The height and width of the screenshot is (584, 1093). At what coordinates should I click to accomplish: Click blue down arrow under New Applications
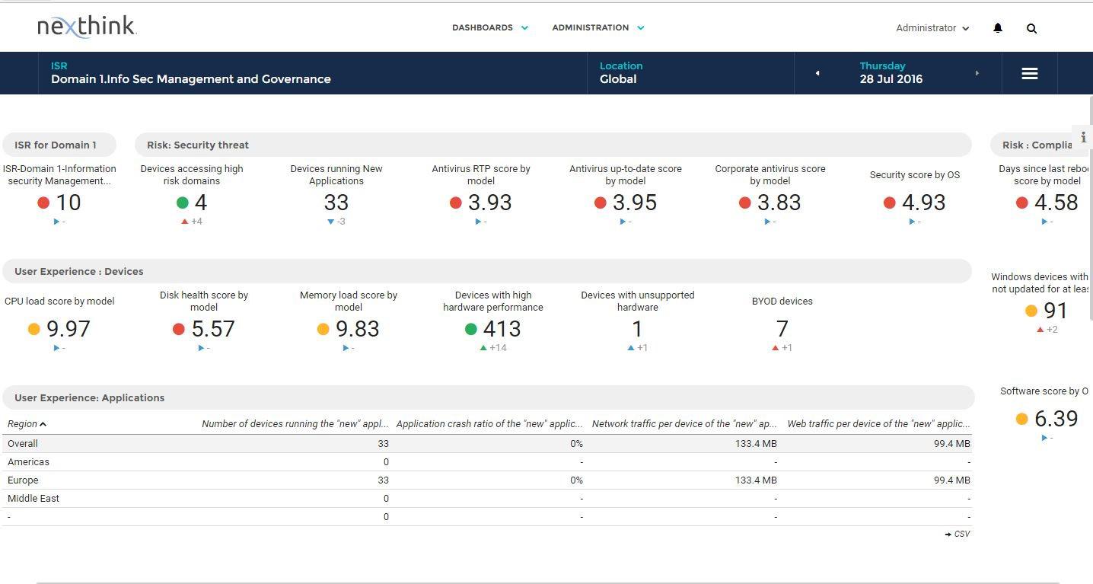330,222
